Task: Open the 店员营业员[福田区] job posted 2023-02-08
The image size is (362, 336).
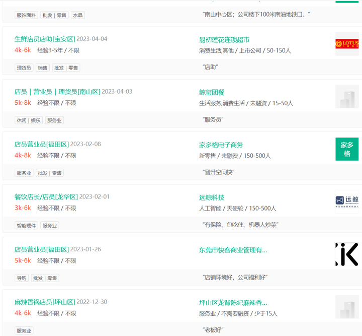Action: [42, 144]
